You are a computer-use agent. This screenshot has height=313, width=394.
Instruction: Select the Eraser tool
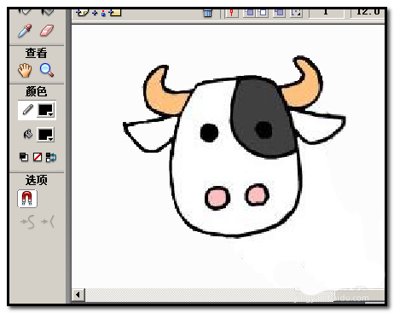click(x=47, y=31)
